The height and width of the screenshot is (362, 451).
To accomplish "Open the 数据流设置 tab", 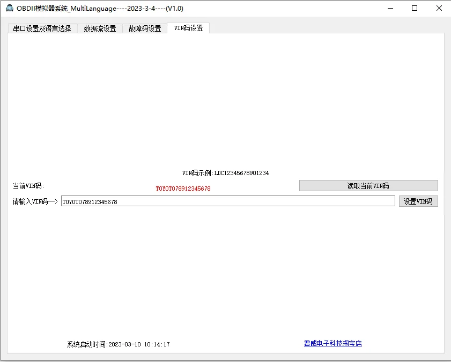I will click(99, 28).
